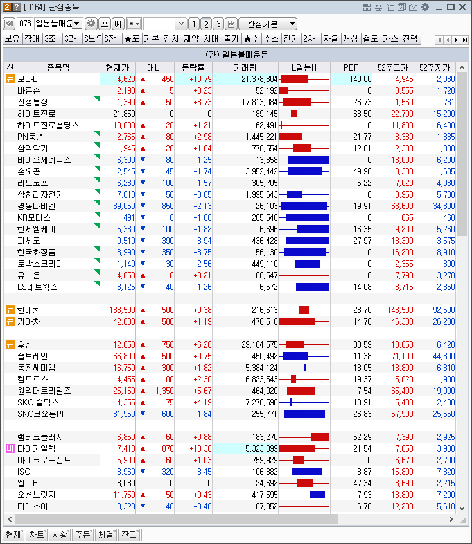Screen dimensions: 472x544
Task: Go to previous tab arrow in tab navigator
Action: point(448,40)
